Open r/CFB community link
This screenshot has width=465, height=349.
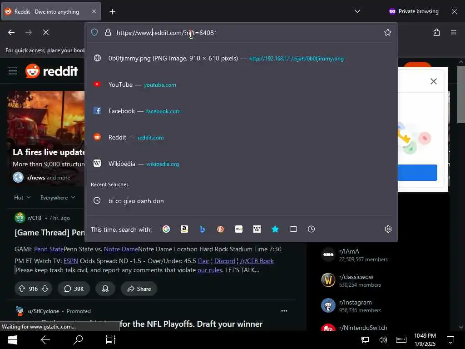click(x=35, y=218)
